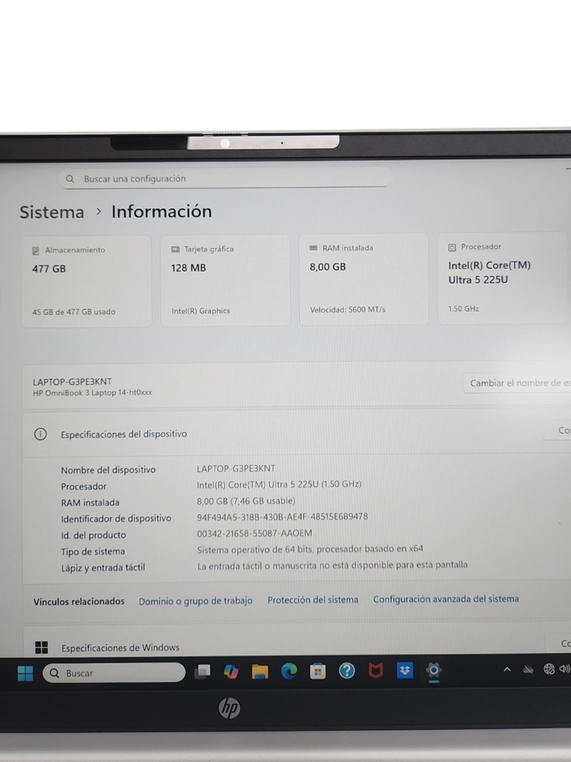Show hidden tray icons chevron

click(x=507, y=670)
